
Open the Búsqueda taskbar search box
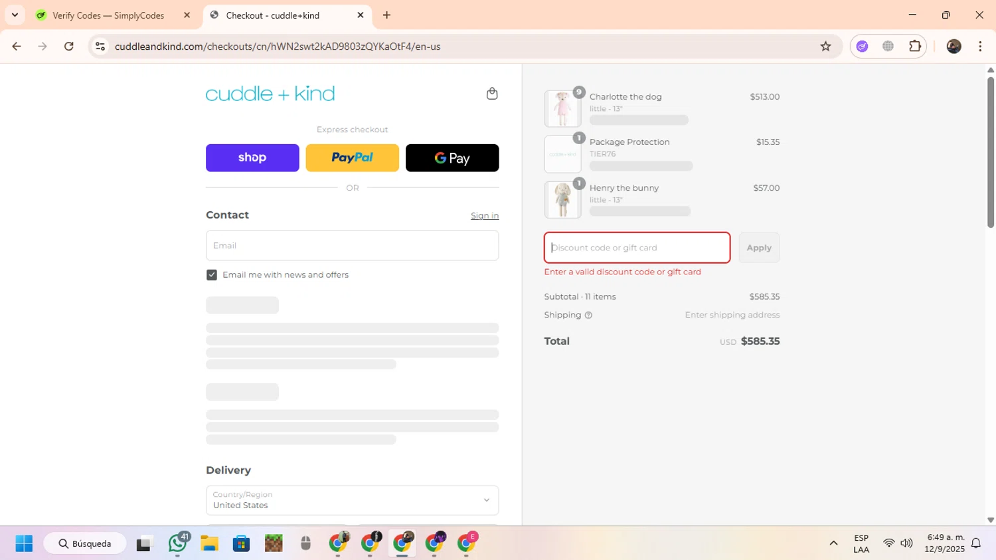(85, 543)
